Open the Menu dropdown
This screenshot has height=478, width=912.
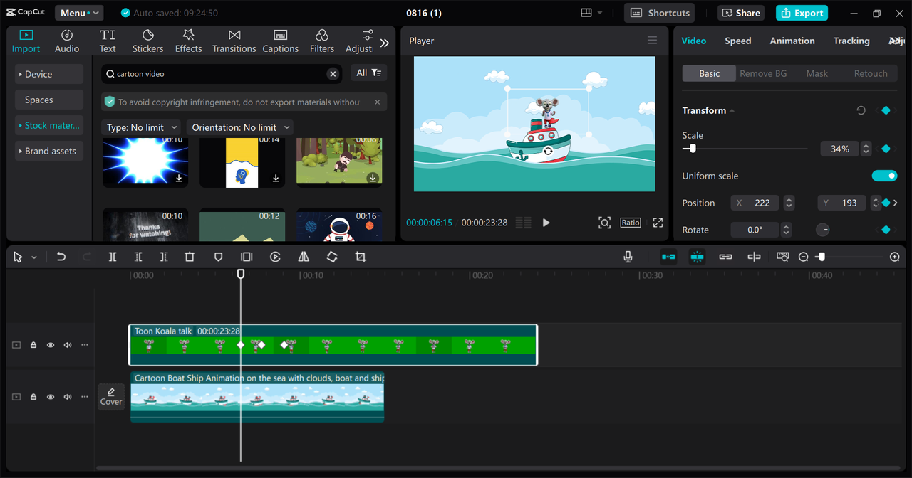78,13
